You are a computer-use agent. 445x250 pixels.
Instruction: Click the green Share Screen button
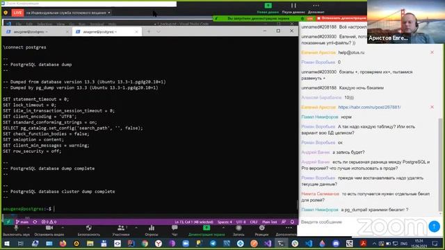[x=207, y=231]
